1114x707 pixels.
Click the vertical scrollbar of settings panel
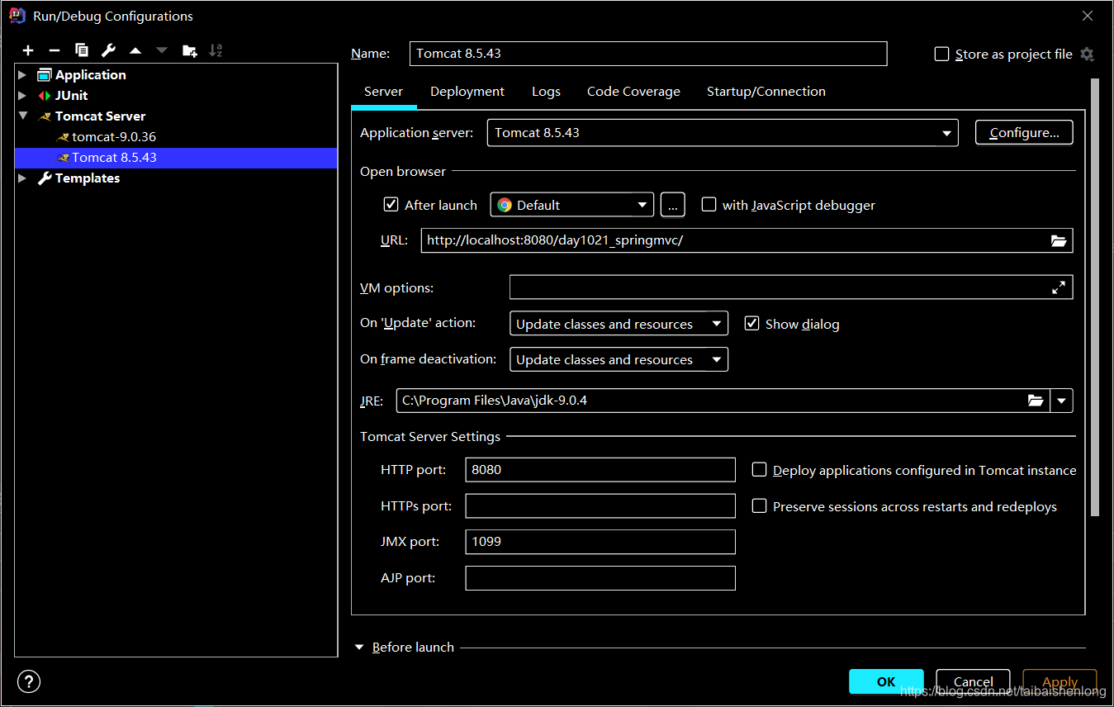[1095, 297]
